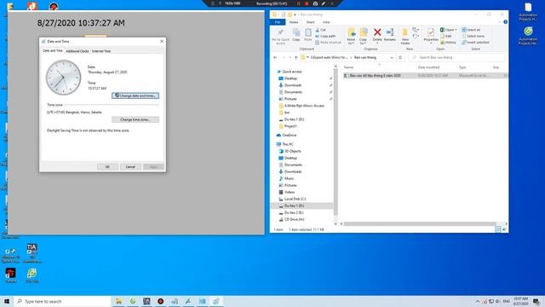This screenshot has height=307, width=545.
Task: Open the File menu in Explorer
Action: [278, 22]
